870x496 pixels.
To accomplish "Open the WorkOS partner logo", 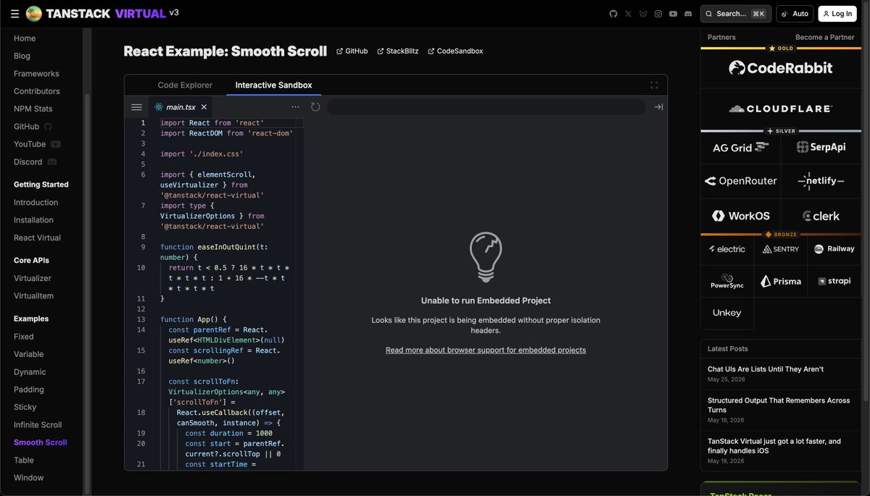I will (x=740, y=216).
